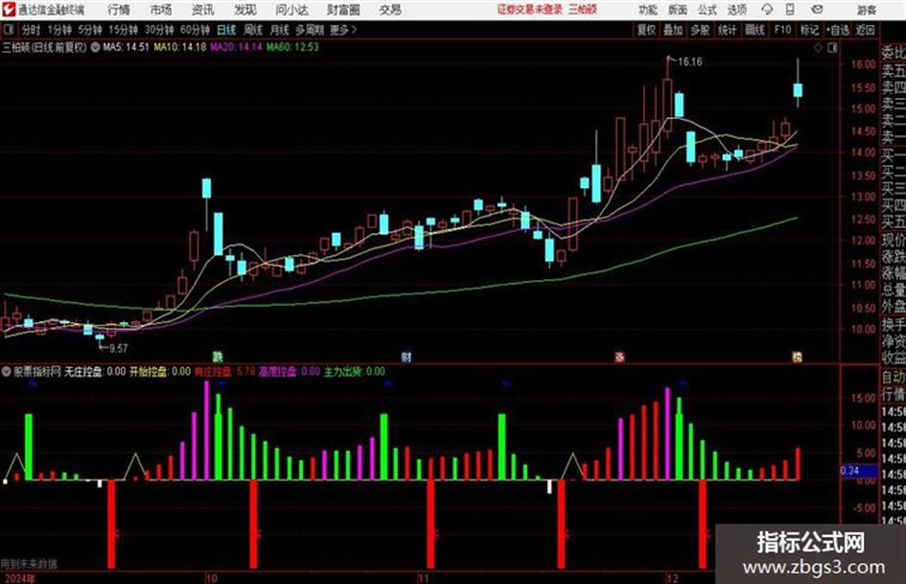Switch to 分时 chart period

tap(32, 30)
